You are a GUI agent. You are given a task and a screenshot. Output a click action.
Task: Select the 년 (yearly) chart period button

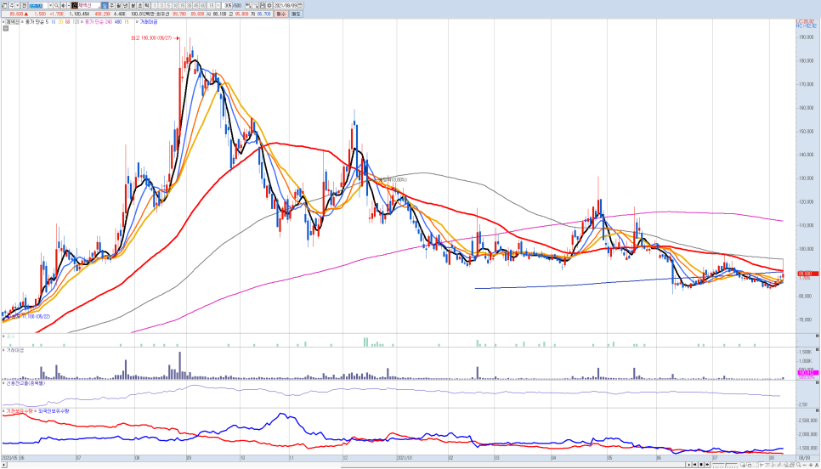125,5
